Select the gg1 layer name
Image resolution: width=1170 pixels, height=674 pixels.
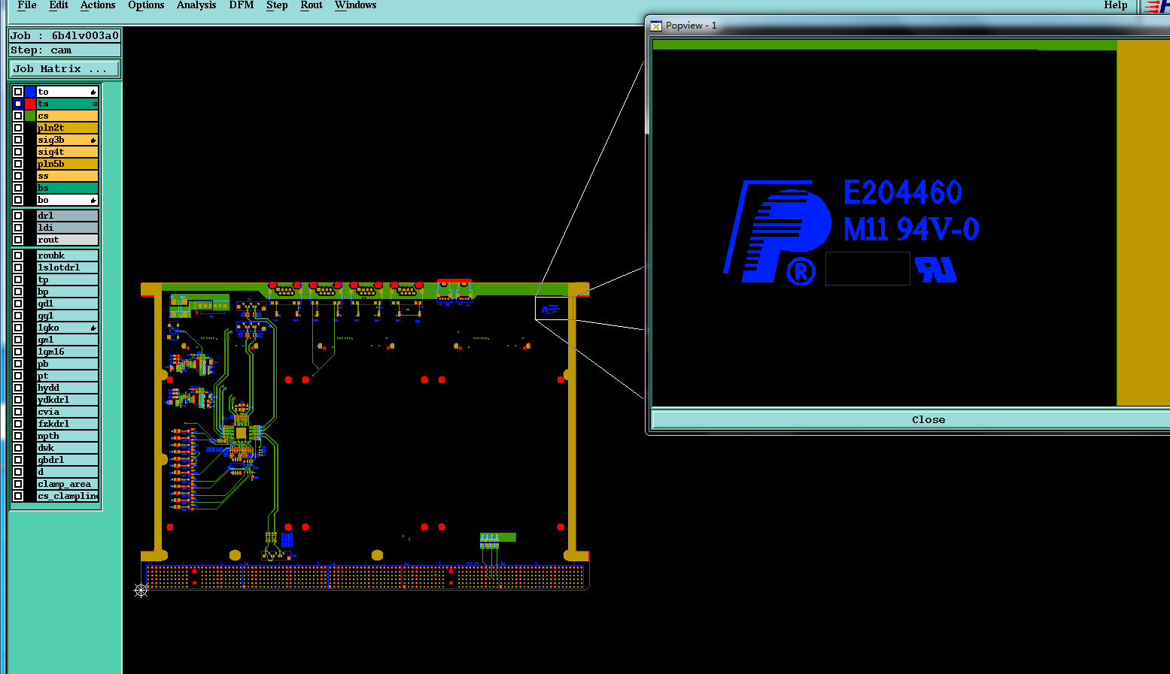coord(68,316)
